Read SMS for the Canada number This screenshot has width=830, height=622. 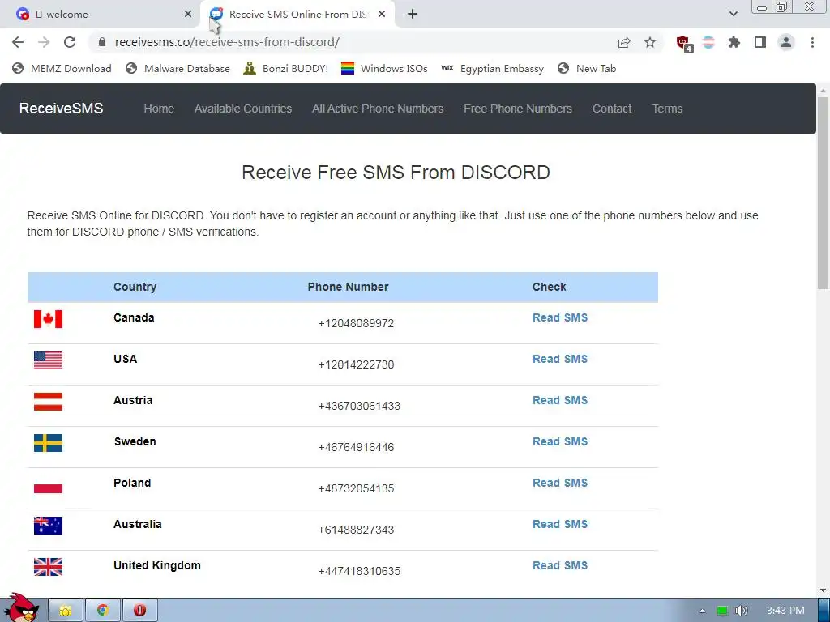coord(560,317)
